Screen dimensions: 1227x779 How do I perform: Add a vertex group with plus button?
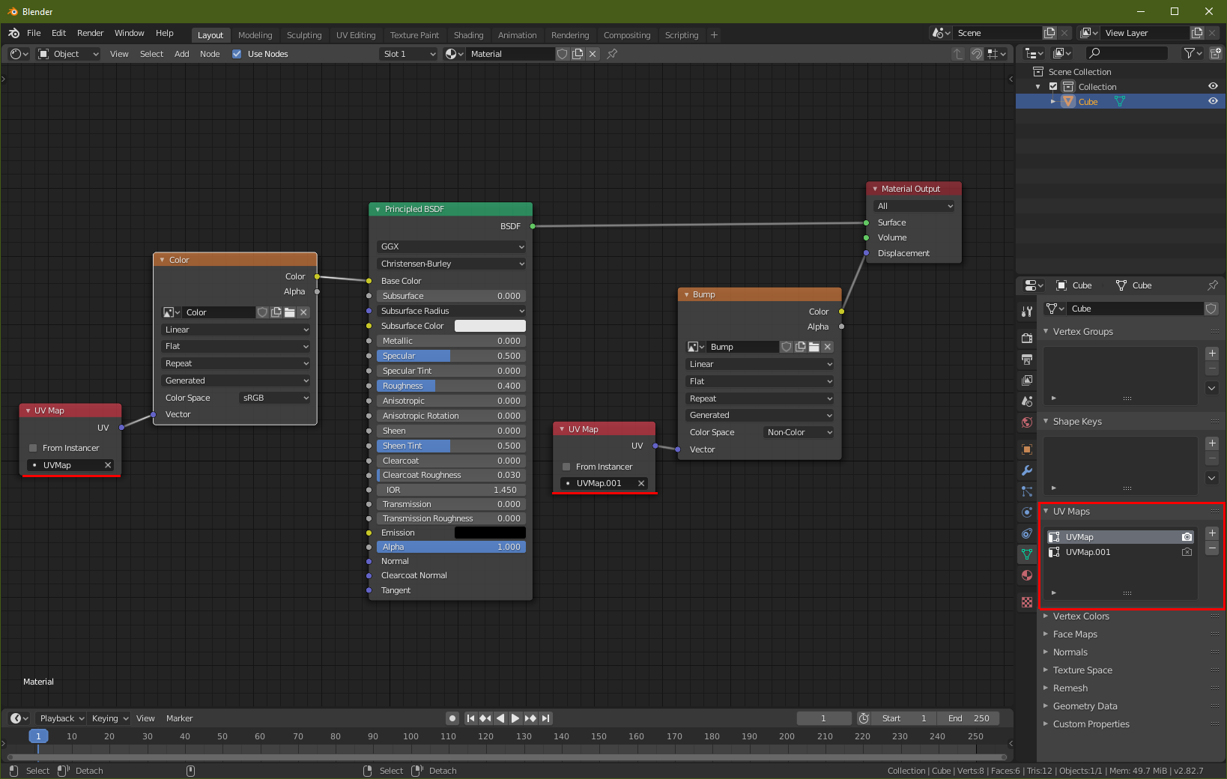(x=1212, y=354)
